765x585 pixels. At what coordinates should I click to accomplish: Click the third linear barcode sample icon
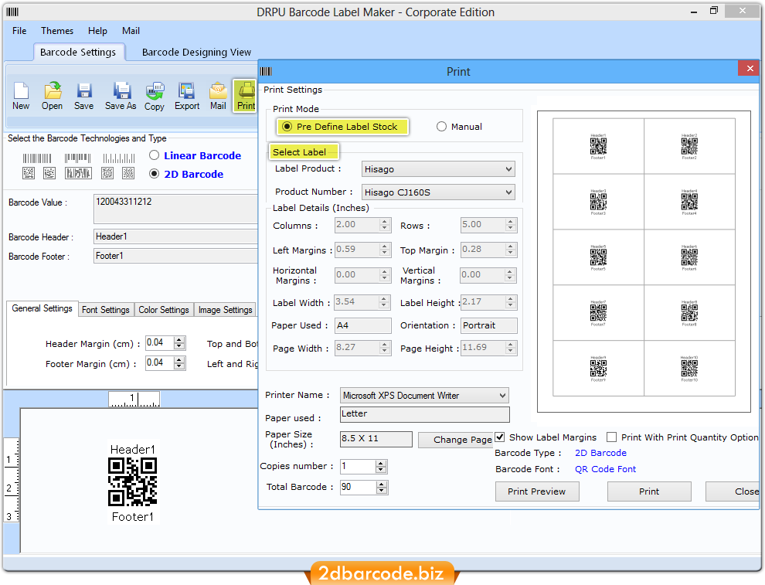pyautogui.click(x=118, y=158)
